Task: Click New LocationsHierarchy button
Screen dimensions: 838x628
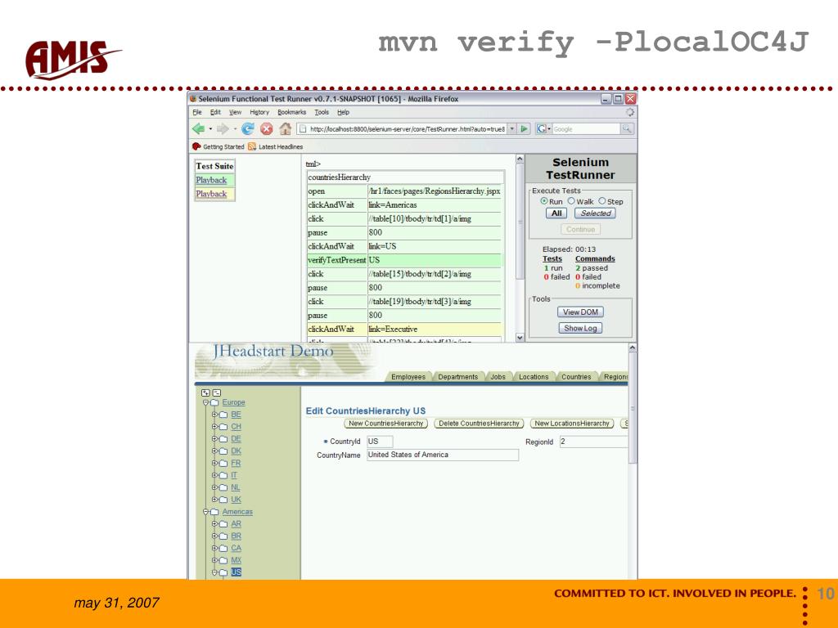Action: [x=572, y=424]
